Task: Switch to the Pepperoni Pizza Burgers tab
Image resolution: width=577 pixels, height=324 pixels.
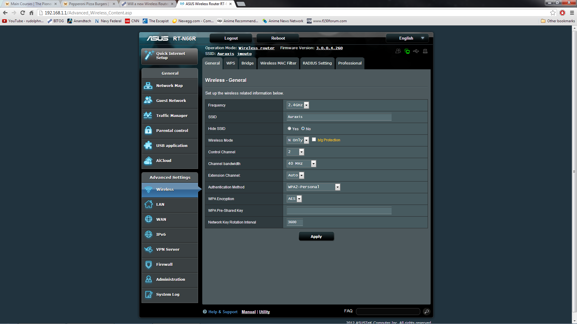Action: [89, 4]
